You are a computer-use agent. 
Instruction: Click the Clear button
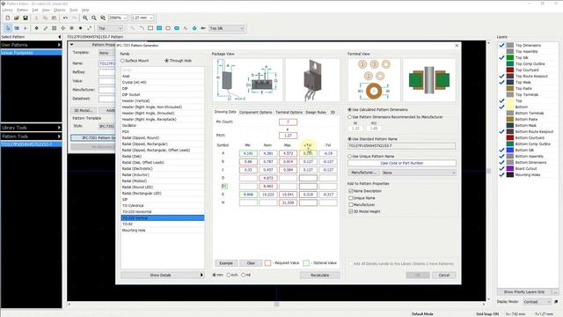(251, 263)
